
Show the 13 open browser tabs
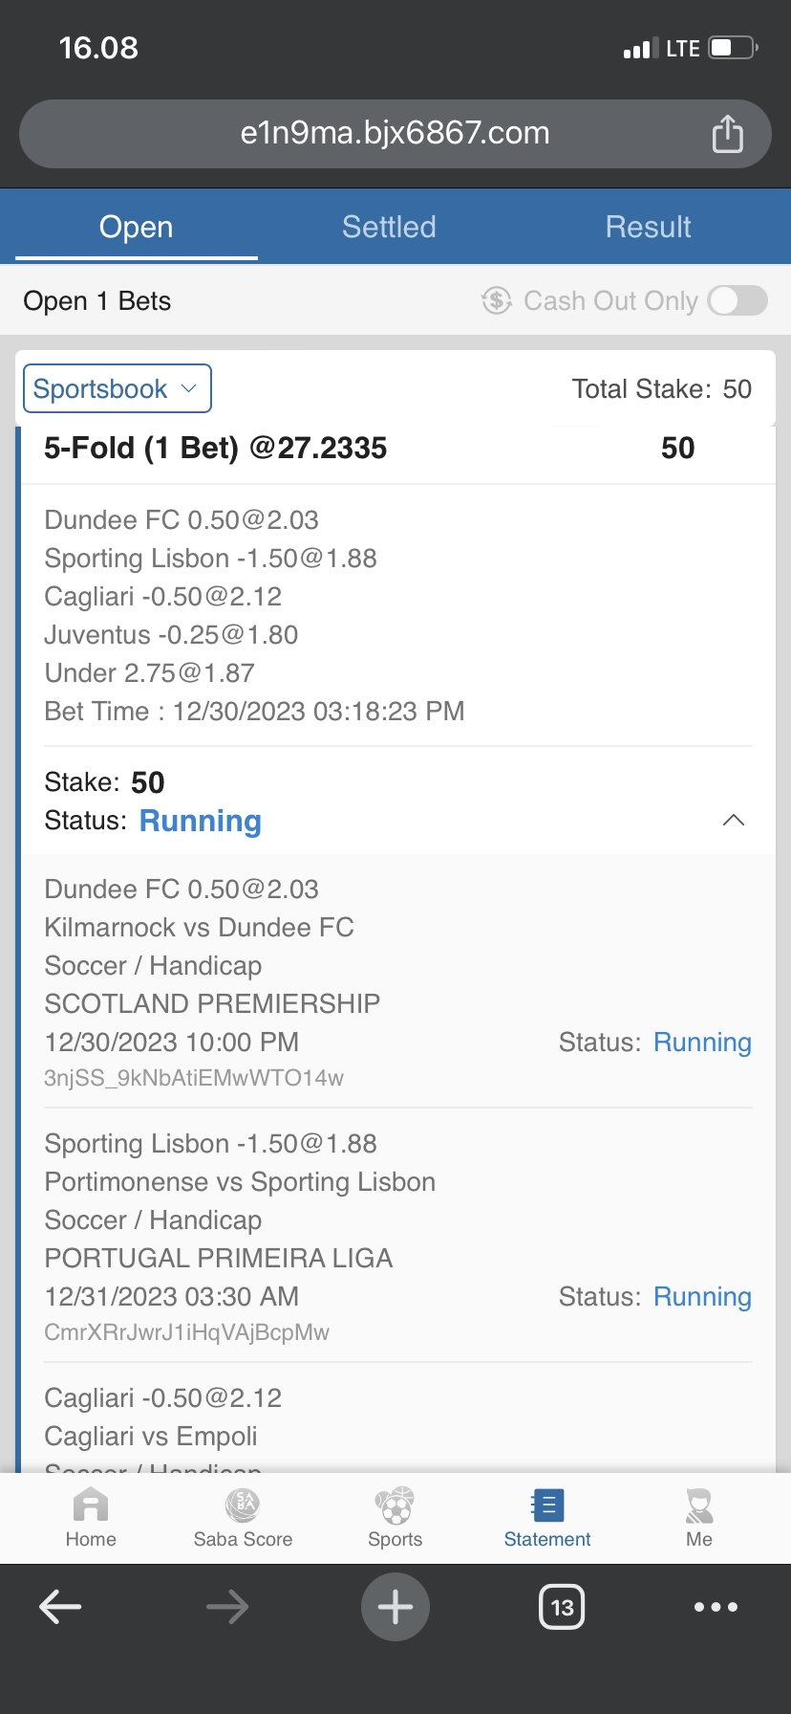tap(562, 1607)
